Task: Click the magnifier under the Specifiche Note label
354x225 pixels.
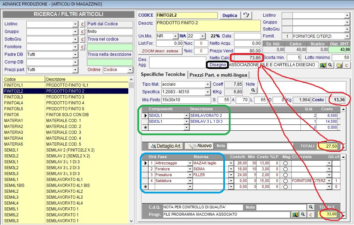Action: (x=253, y=90)
